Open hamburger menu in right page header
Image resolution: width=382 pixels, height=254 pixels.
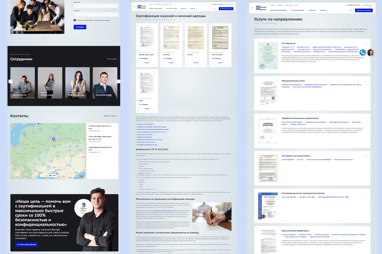coord(253,8)
